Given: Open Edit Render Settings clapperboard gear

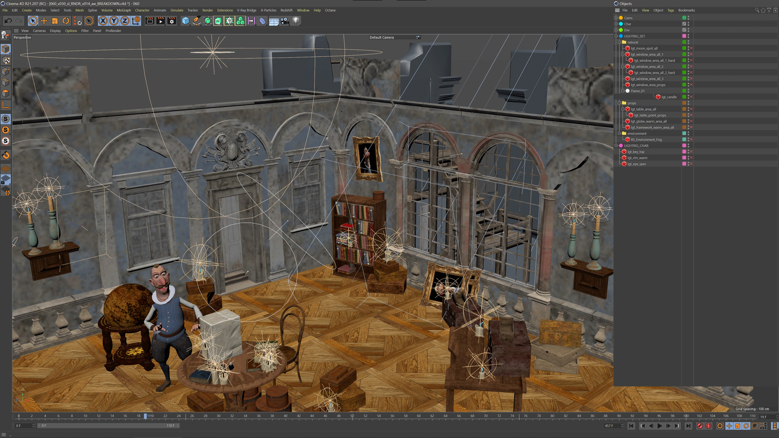Looking at the screenshot, I should [172, 21].
